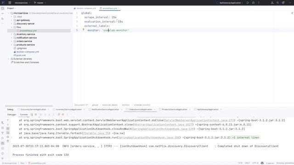Open the main hamburger menu

click(x=10, y=3)
